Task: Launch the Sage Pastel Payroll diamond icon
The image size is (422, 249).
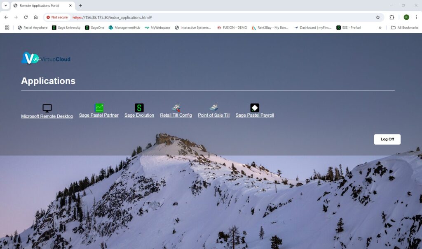Action: click(x=255, y=108)
